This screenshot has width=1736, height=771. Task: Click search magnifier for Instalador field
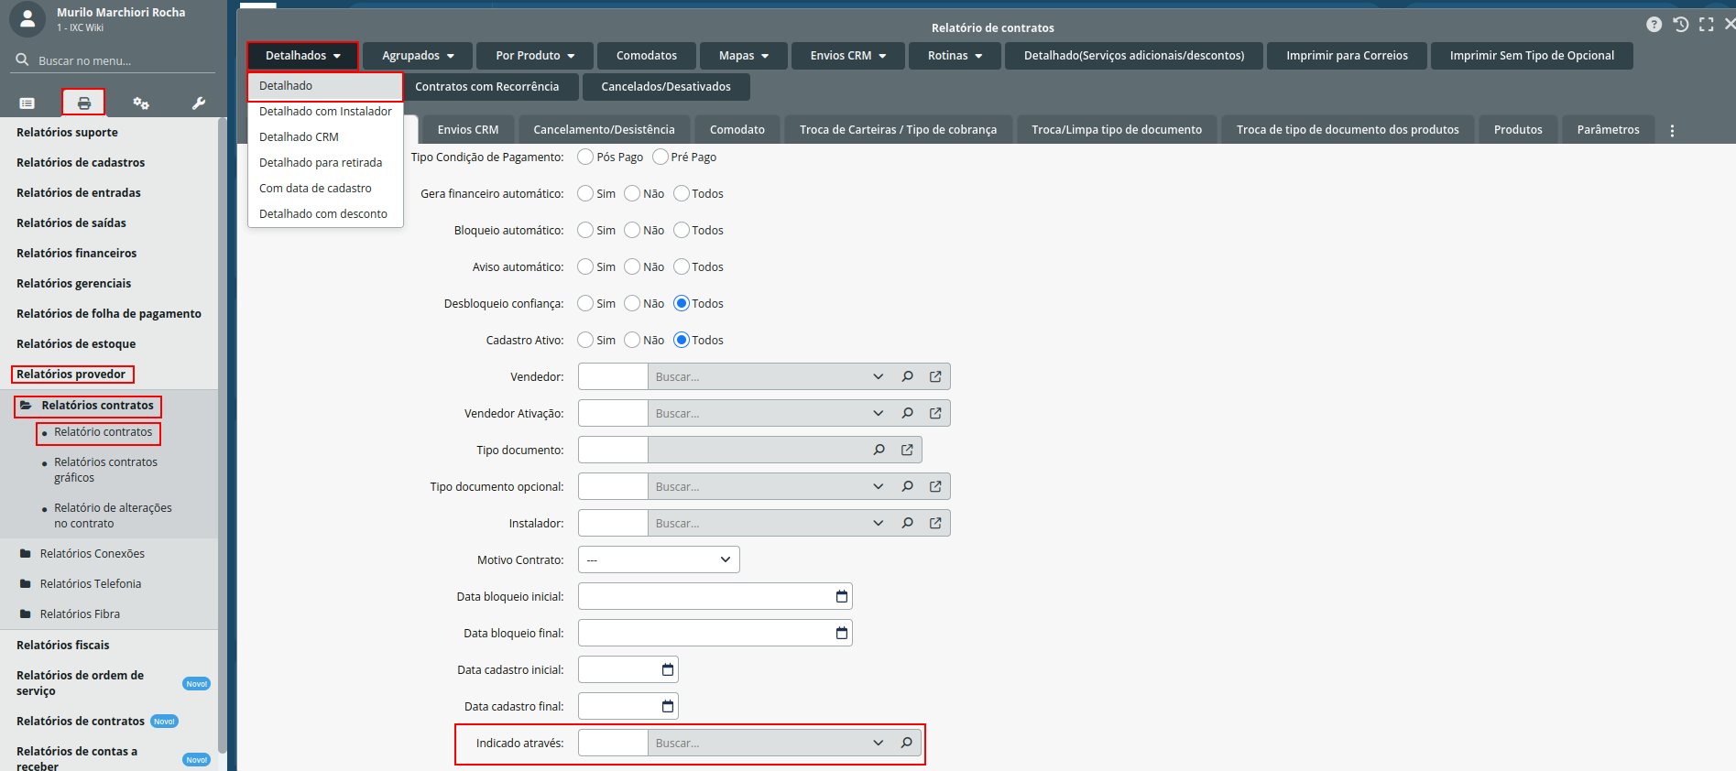(907, 523)
